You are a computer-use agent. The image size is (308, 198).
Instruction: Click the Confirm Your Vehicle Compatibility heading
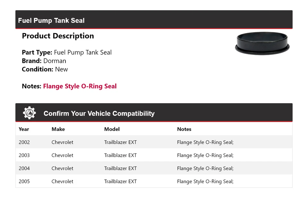pyautogui.click(x=99, y=113)
